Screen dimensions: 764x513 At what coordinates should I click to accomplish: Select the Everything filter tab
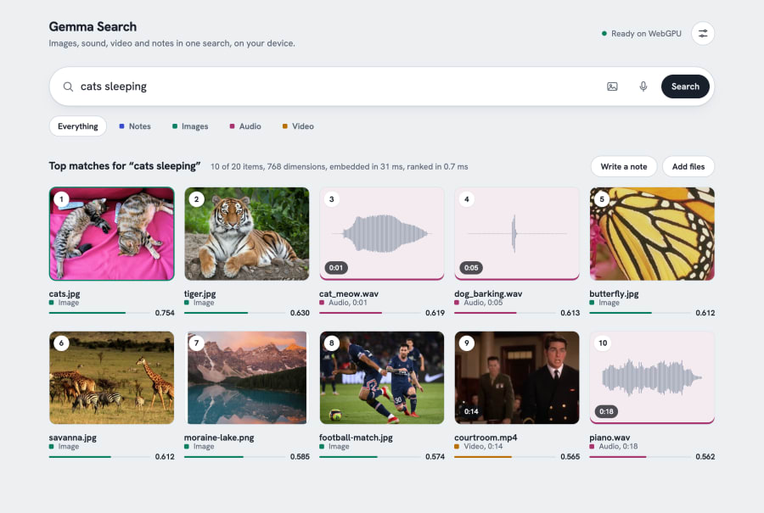(78, 126)
